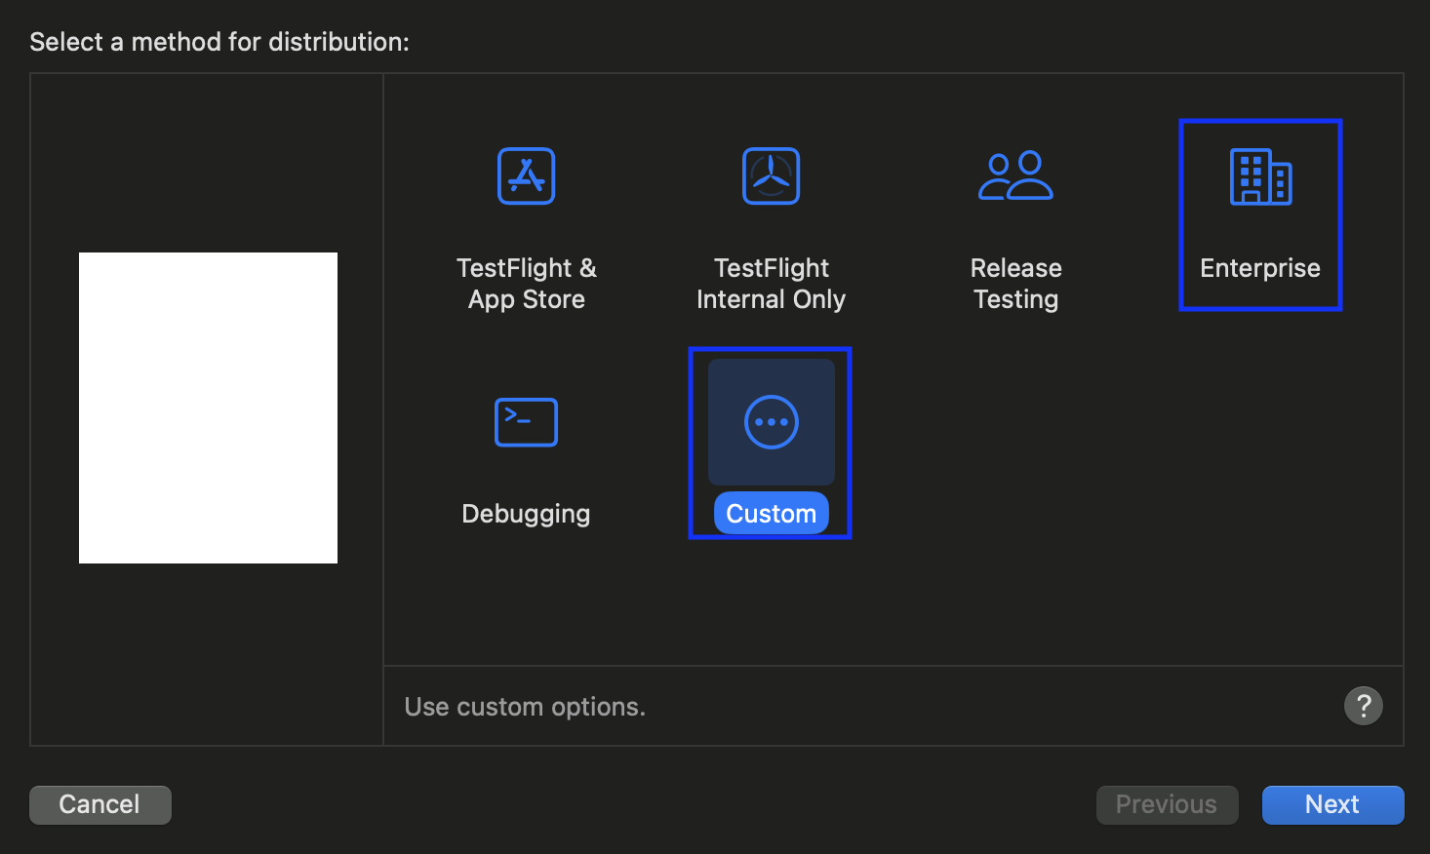
Task: Click the "Select a method for distribution:" heading
Action: (219, 42)
